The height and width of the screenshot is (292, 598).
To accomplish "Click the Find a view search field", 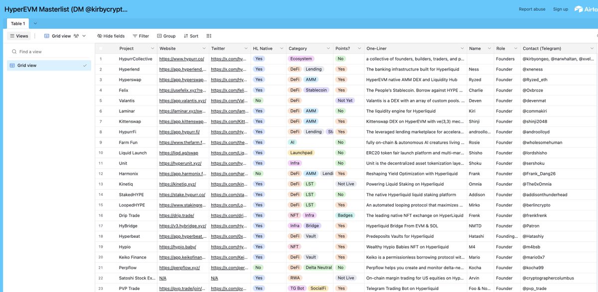I will tap(50, 52).
